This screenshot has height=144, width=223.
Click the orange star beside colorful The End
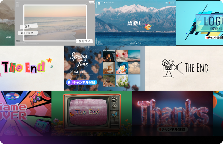[x=49, y=60]
